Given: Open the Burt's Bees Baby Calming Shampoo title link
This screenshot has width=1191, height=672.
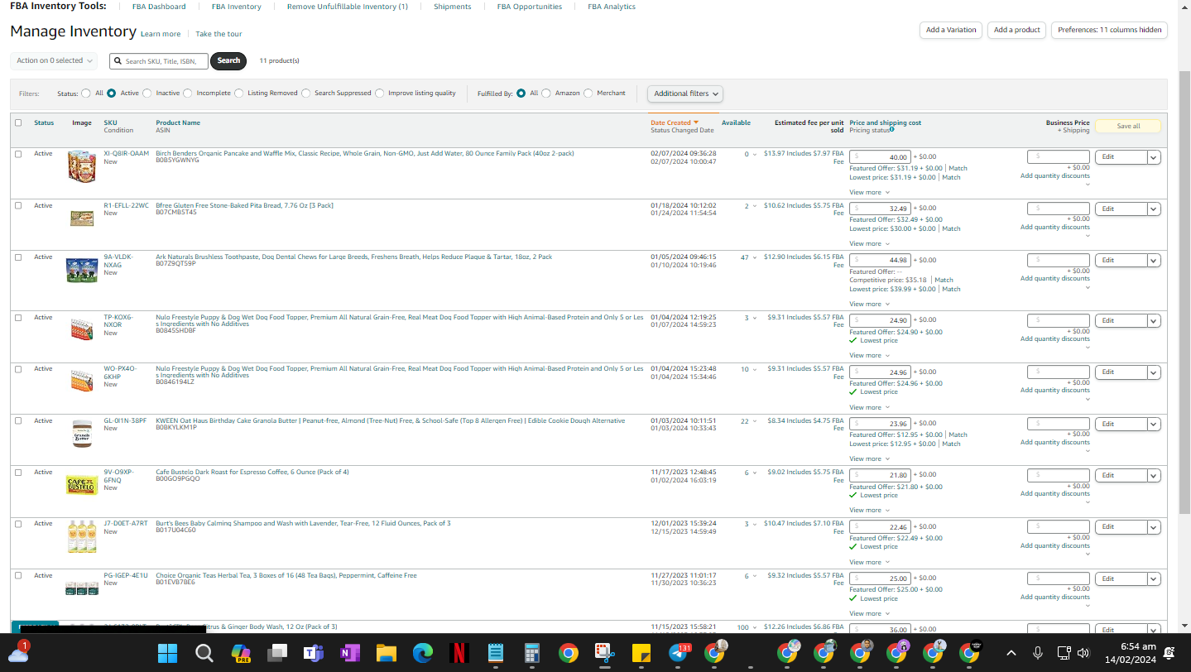Looking at the screenshot, I should pyautogui.click(x=303, y=523).
